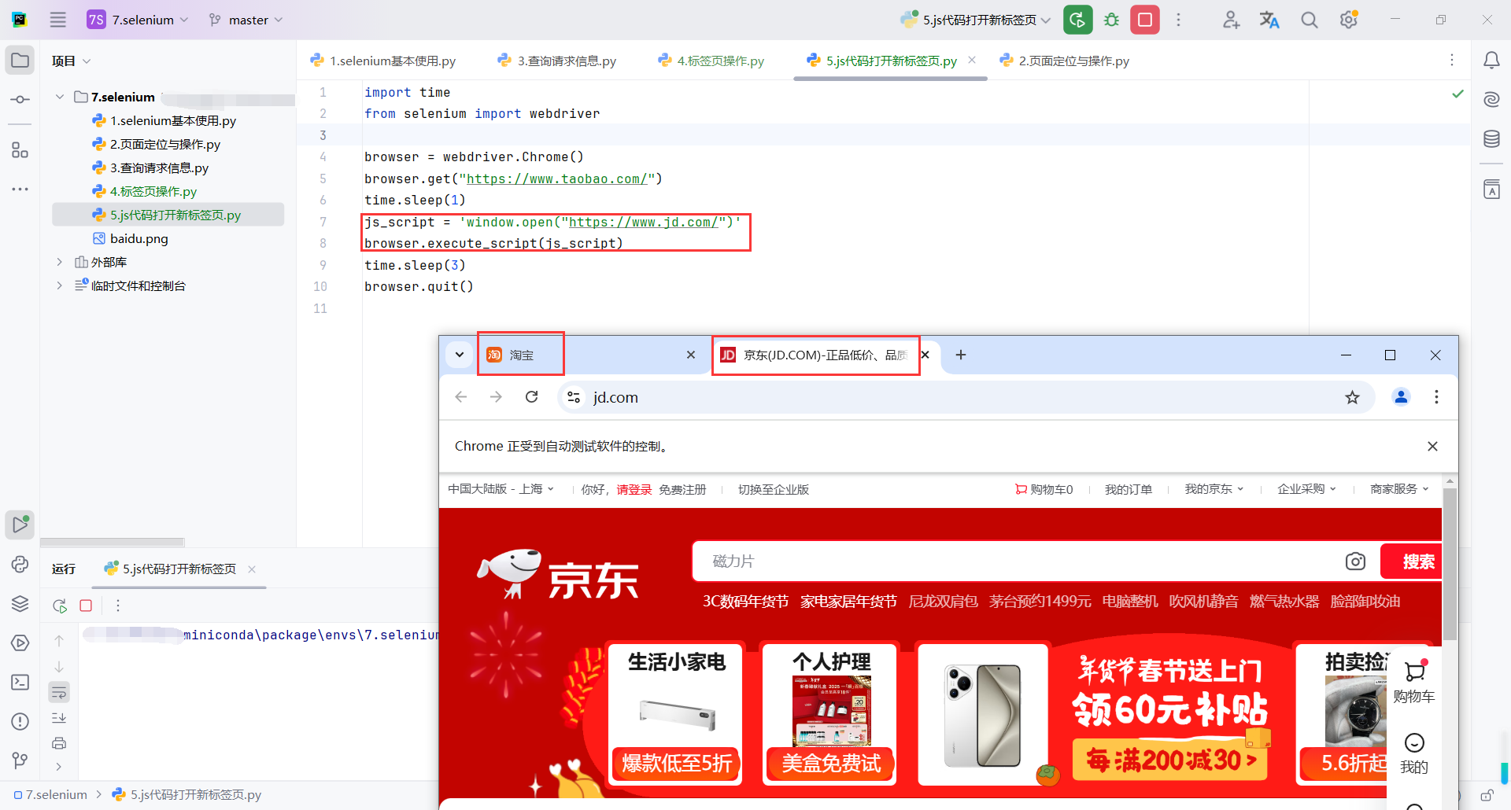
Task: Reload the jd.com page in Chrome
Action: coord(532,397)
